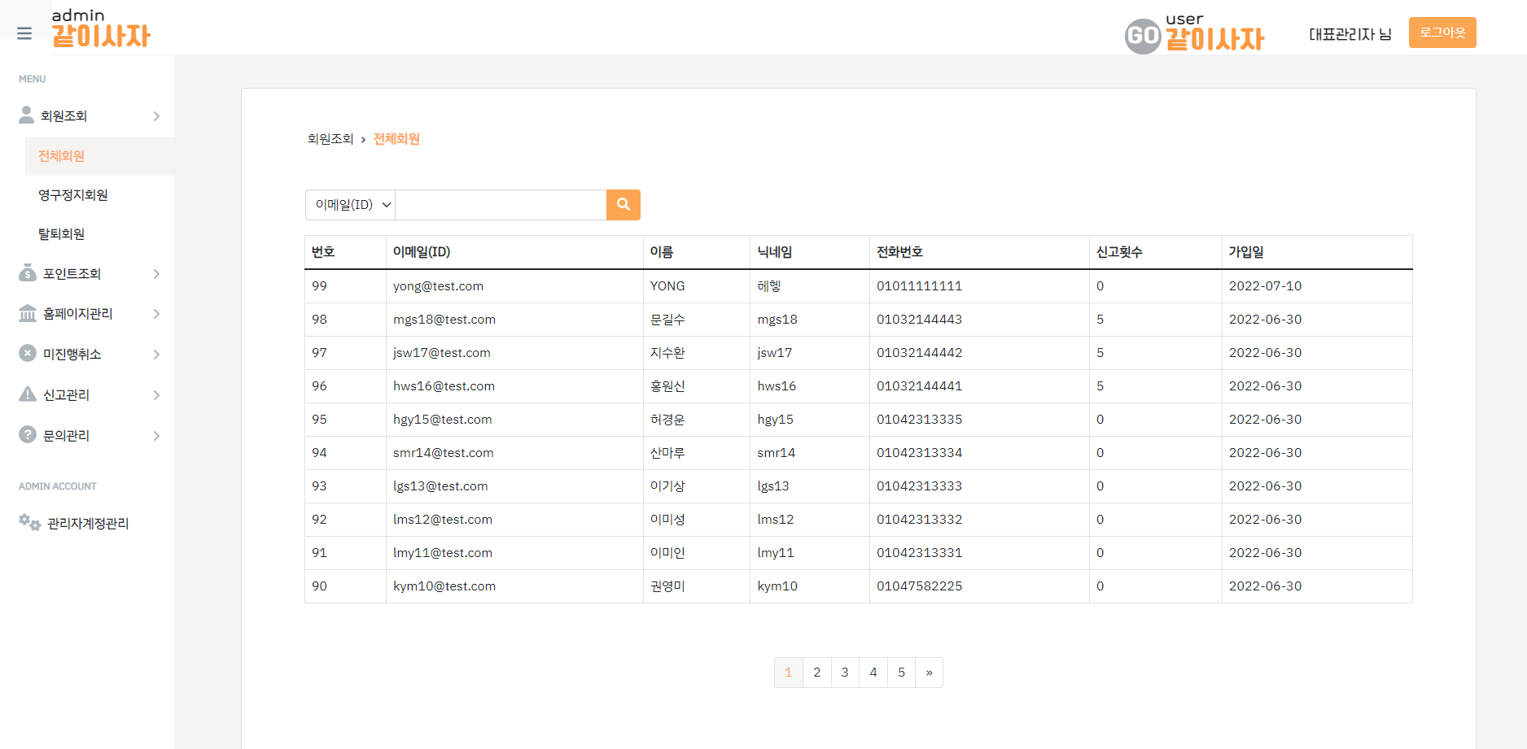
Task: Click current page 1 in pagination
Action: (x=789, y=673)
